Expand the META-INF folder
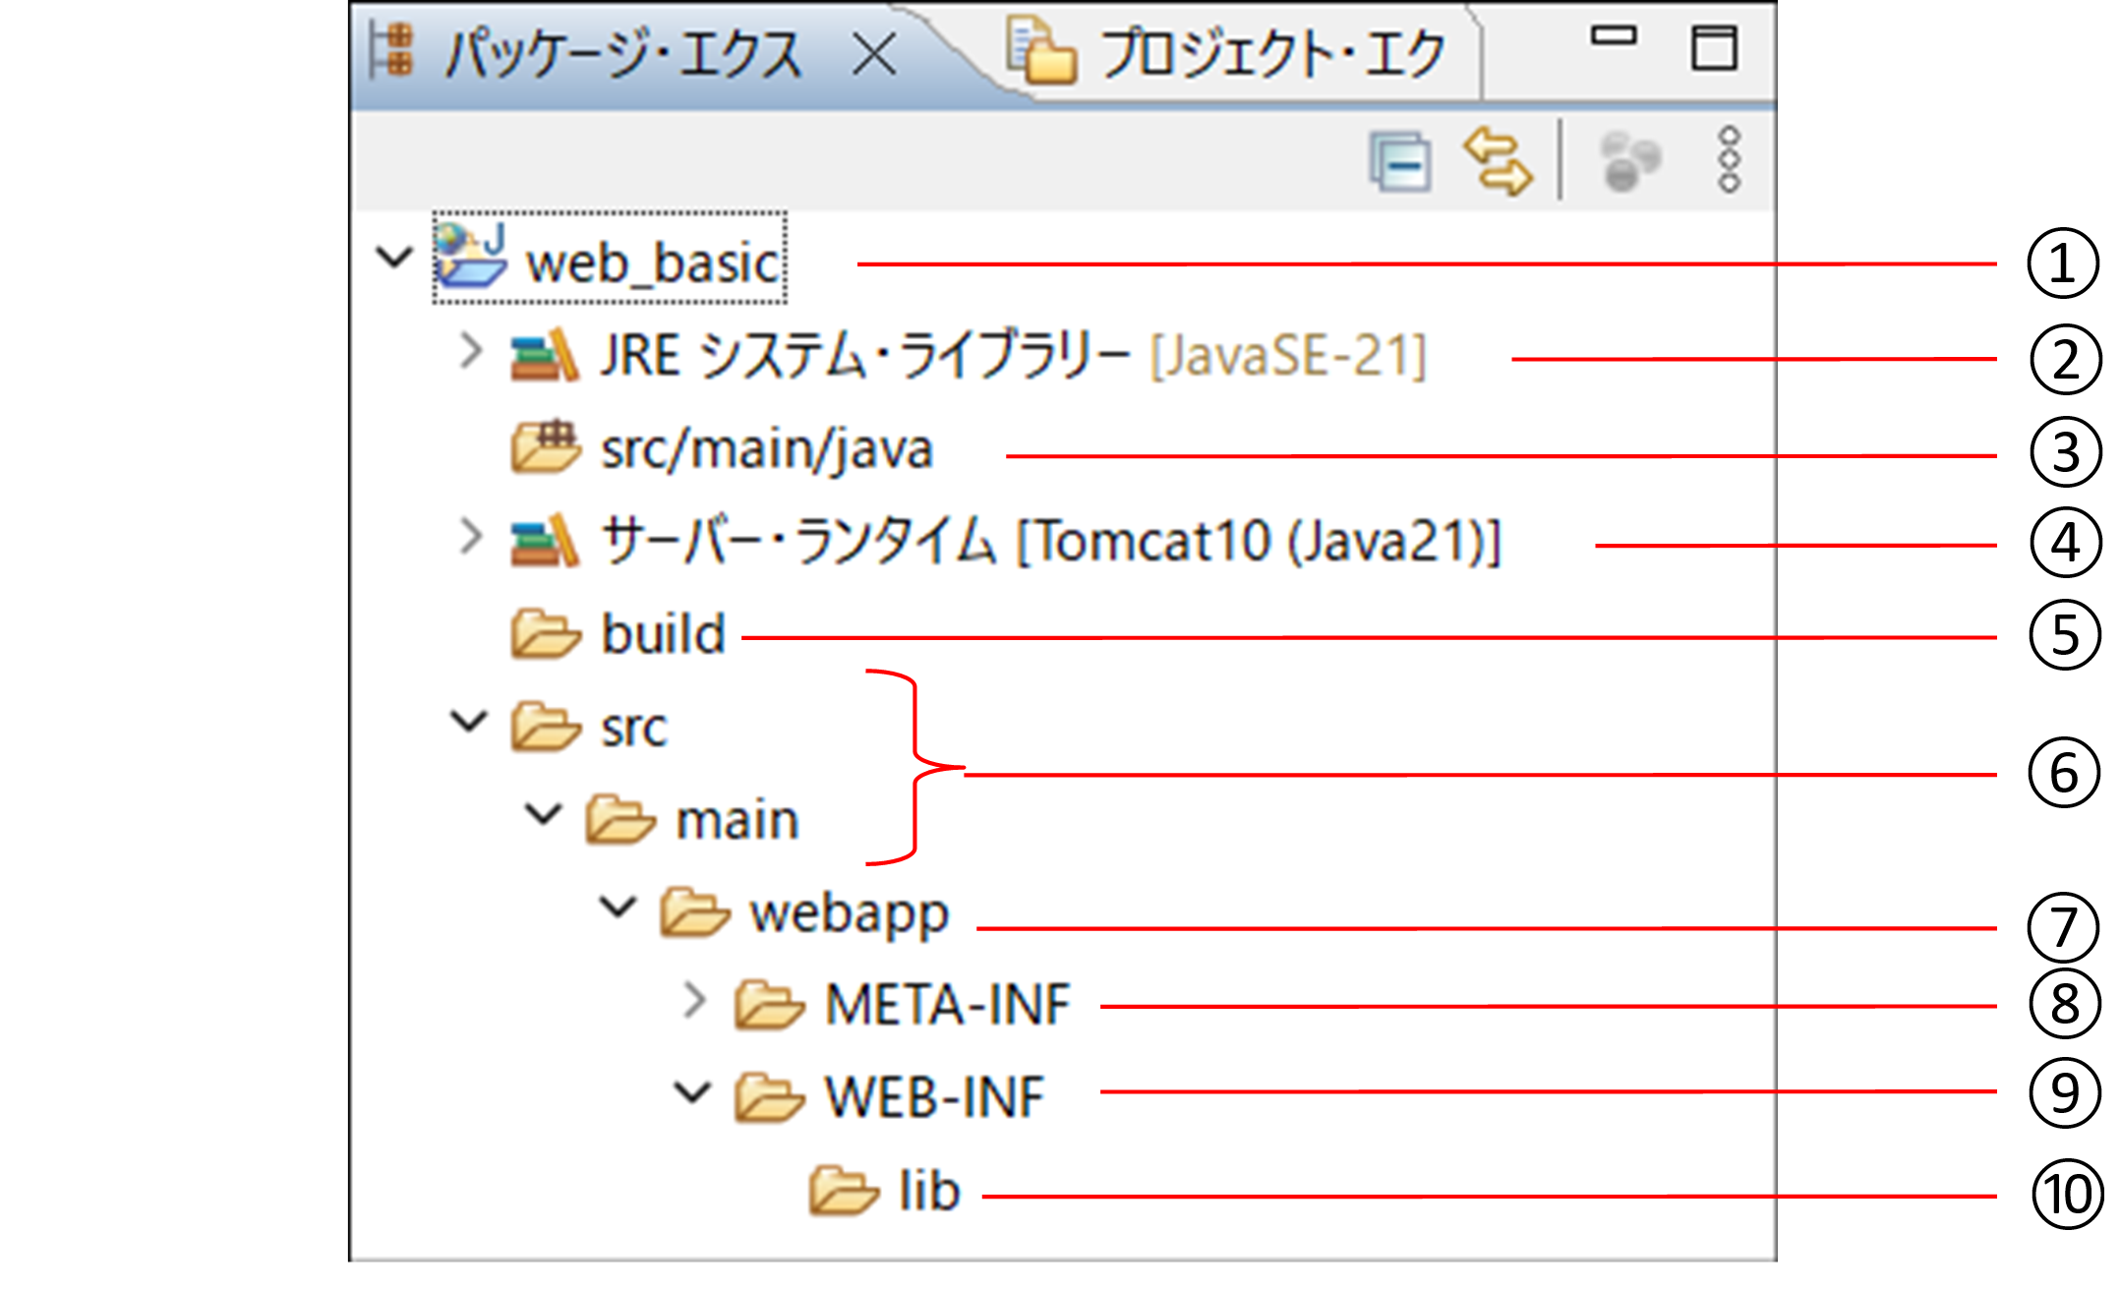Screen dimensions: 2121x1290 pyautogui.click(x=694, y=1001)
